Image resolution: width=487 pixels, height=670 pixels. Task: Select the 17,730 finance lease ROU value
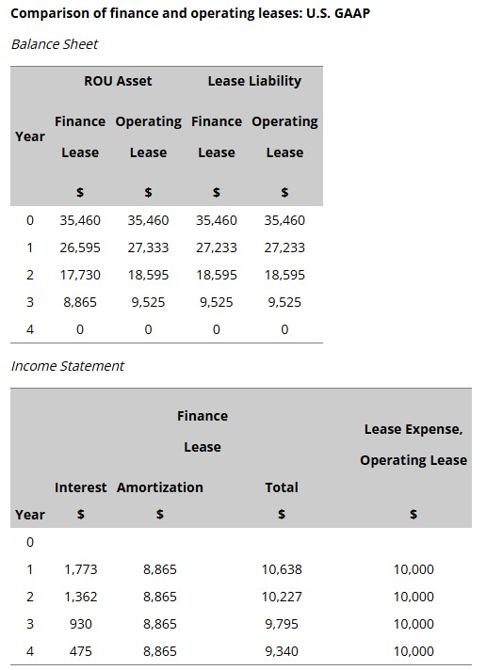pos(80,275)
